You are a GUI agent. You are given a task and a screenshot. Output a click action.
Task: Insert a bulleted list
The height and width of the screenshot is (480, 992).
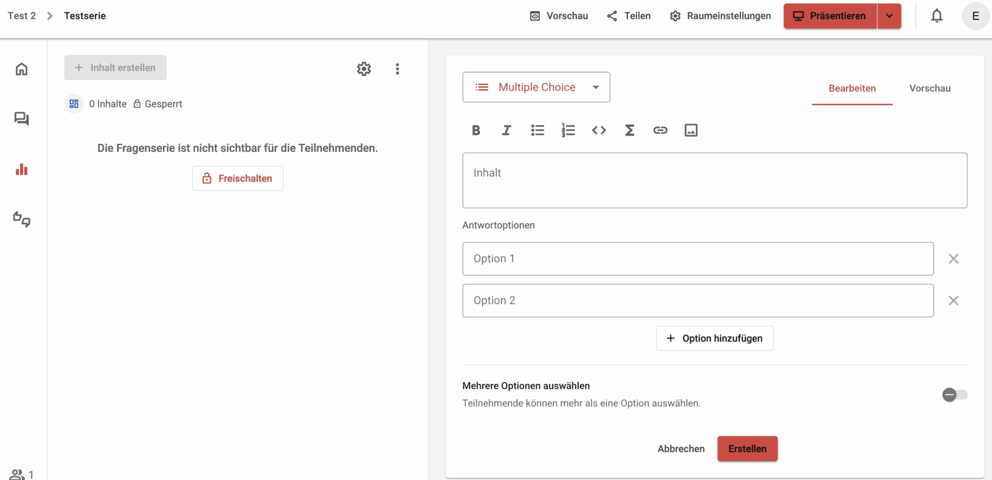coord(537,130)
